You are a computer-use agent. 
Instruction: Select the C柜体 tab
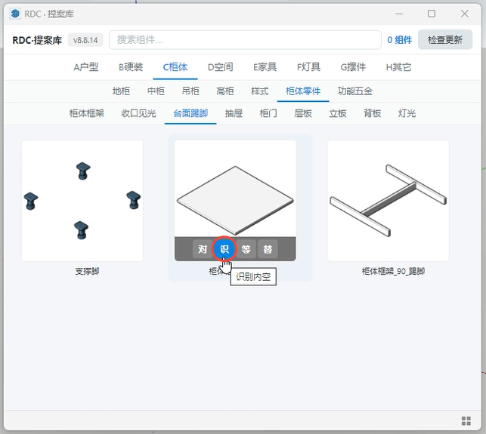point(175,67)
